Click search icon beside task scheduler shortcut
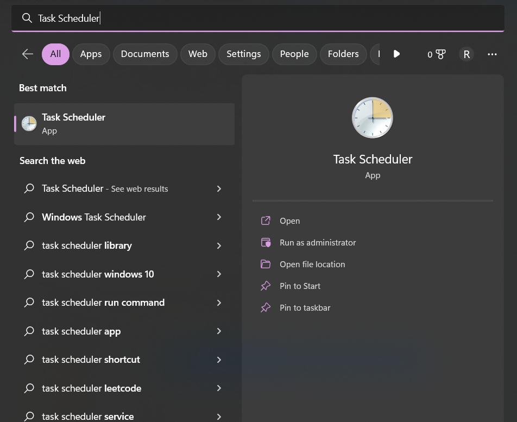517x422 pixels. click(x=29, y=360)
